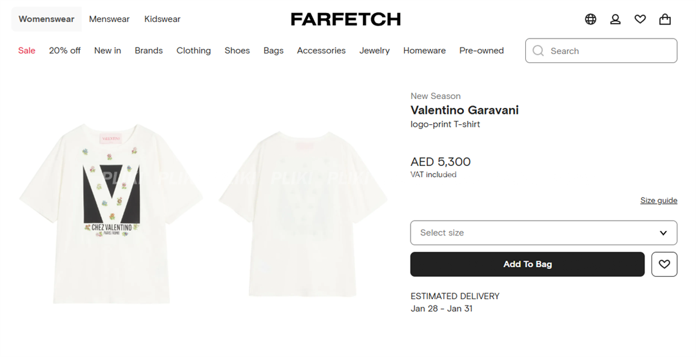Click the search magnifier icon

(x=538, y=50)
